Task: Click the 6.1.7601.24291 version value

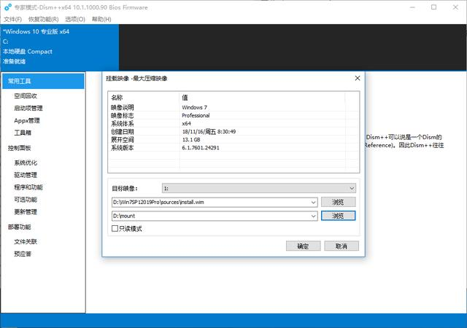Action: tap(201, 148)
